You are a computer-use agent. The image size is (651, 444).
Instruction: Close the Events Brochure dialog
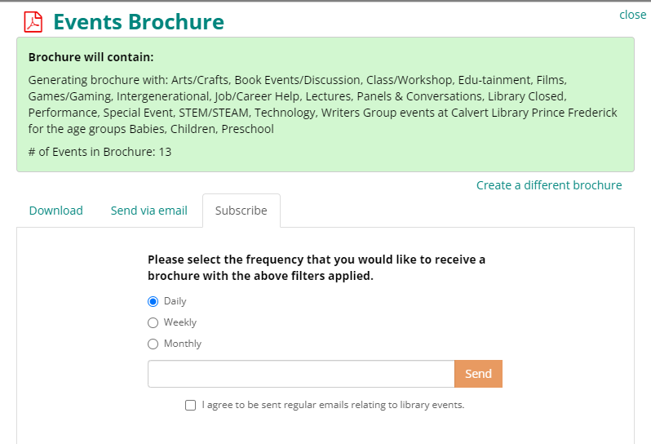pos(632,15)
